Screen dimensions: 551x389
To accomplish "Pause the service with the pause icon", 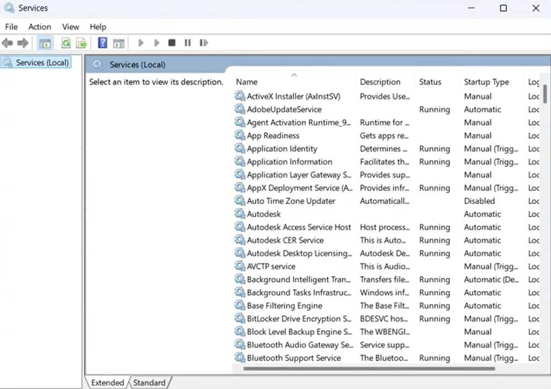I will point(187,43).
